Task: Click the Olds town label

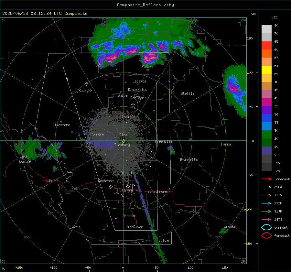Action: coord(123,135)
